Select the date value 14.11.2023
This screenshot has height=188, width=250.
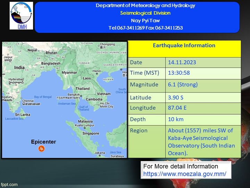tap(182, 63)
